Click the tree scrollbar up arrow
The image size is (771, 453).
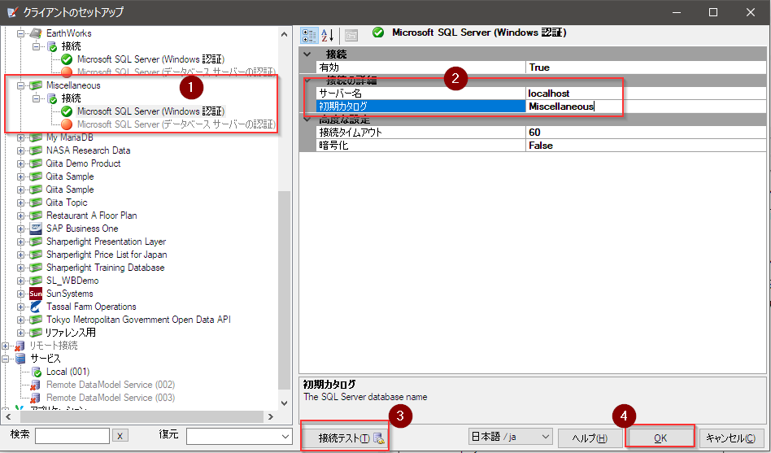click(x=284, y=34)
